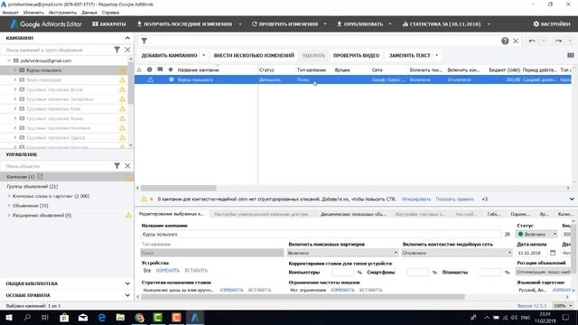Open dropdown arrow beside Get recent changes
578x325 pixels.
click(x=240, y=24)
